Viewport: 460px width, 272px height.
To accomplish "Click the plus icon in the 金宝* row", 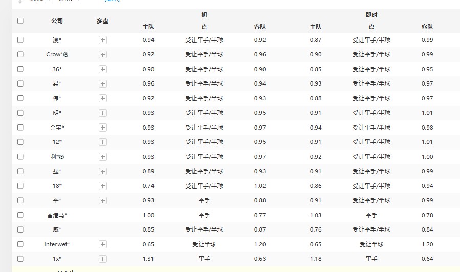I will (102, 128).
